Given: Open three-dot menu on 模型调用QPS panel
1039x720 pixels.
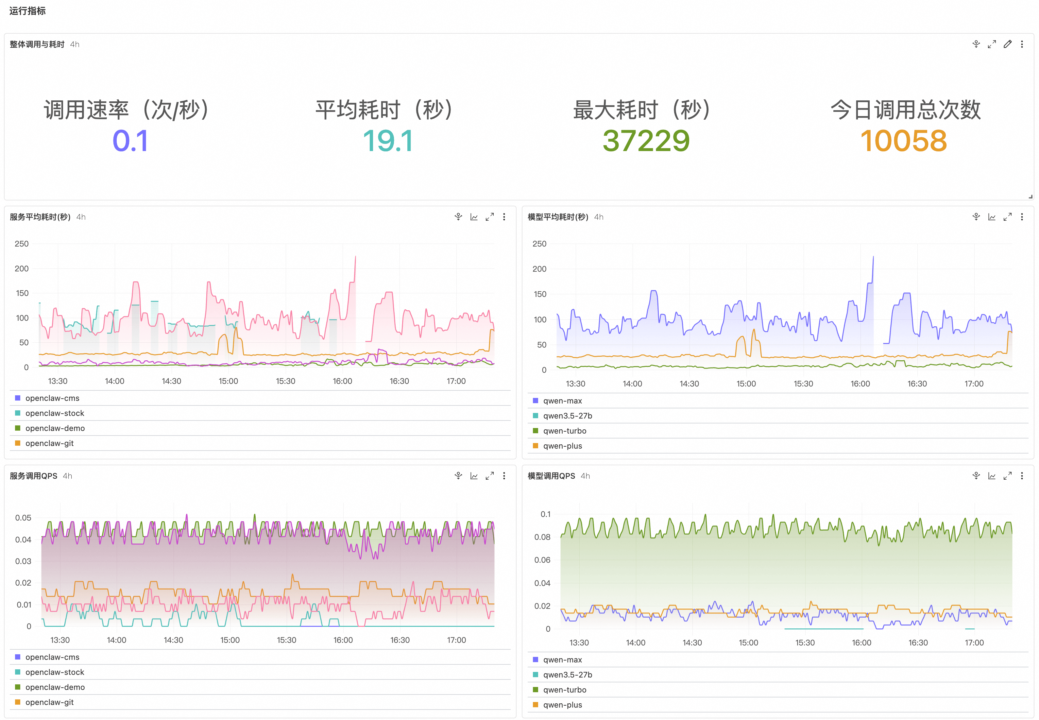Looking at the screenshot, I should (1022, 476).
